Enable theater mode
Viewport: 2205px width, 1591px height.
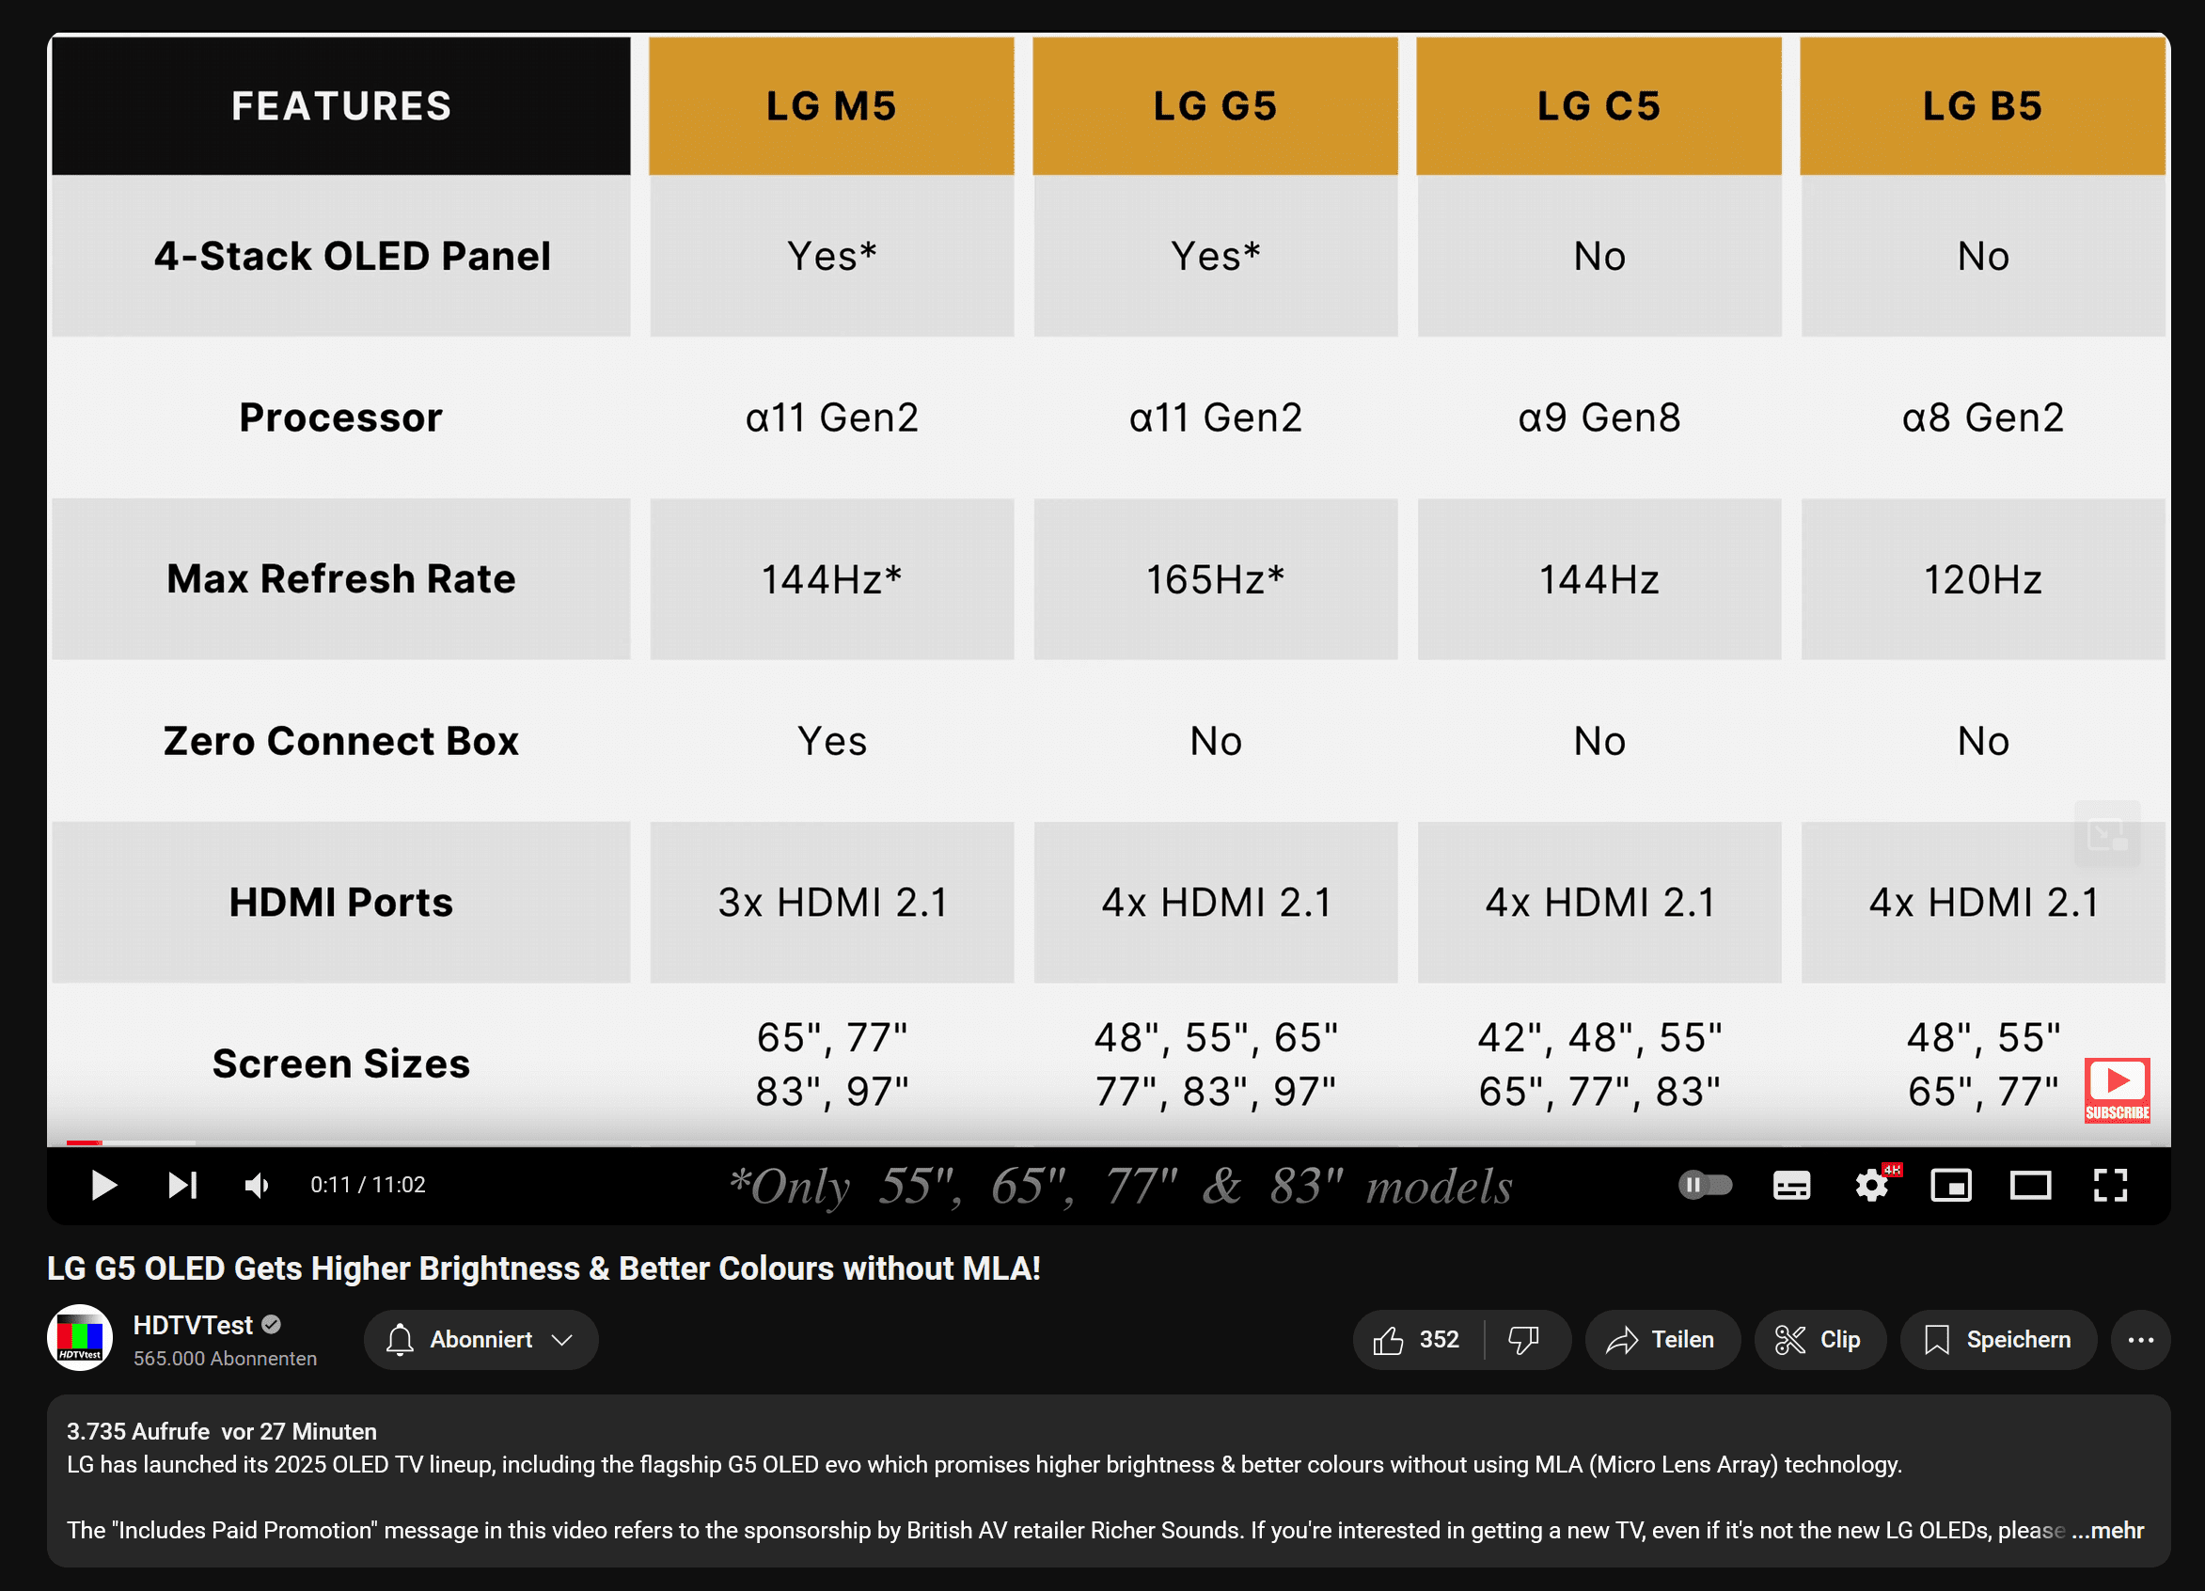[2030, 1185]
